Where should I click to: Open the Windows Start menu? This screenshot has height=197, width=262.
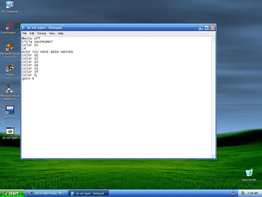click(12, 193)
